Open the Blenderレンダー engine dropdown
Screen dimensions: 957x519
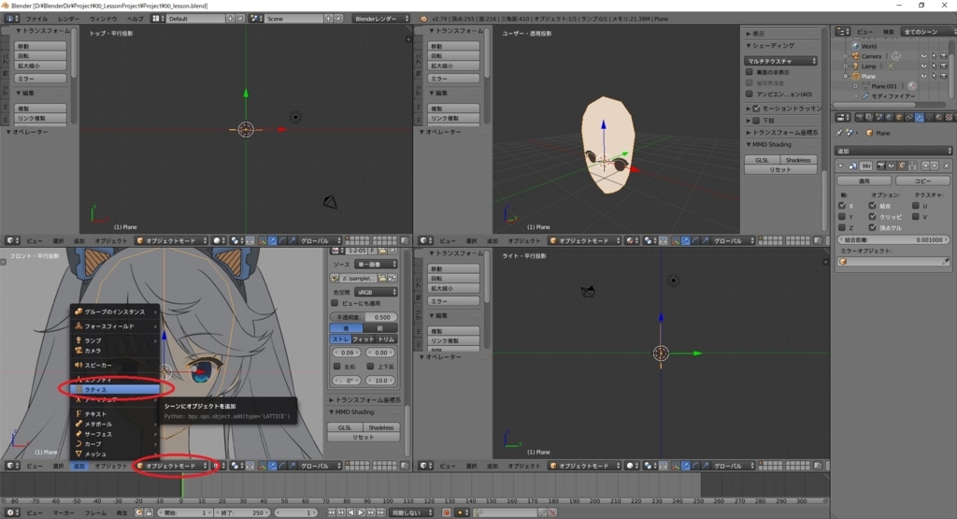click(x=381, y=19)
